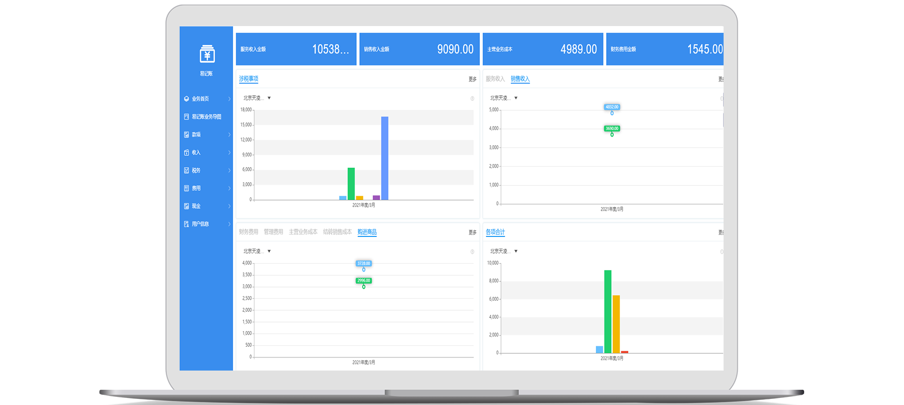Select the 结转销售成本 tab
The image size is (904, 405).
click(337, 232)
